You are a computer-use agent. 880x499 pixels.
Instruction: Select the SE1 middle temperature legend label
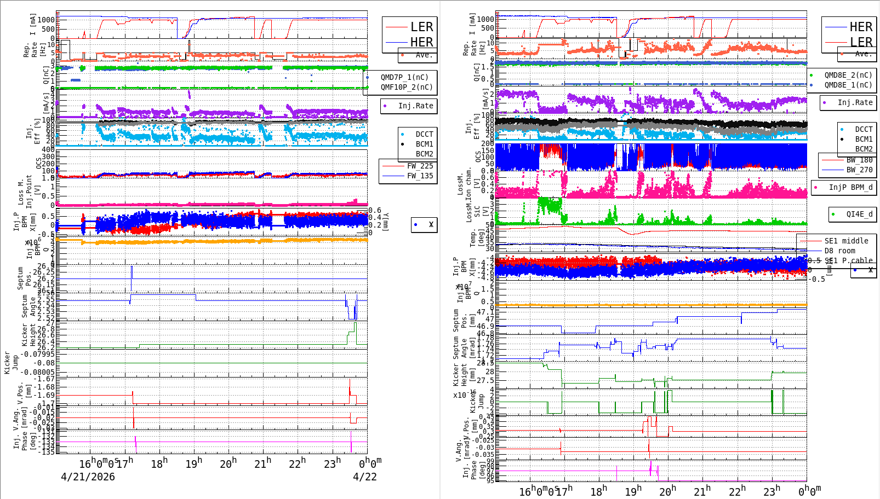(846, 241)
